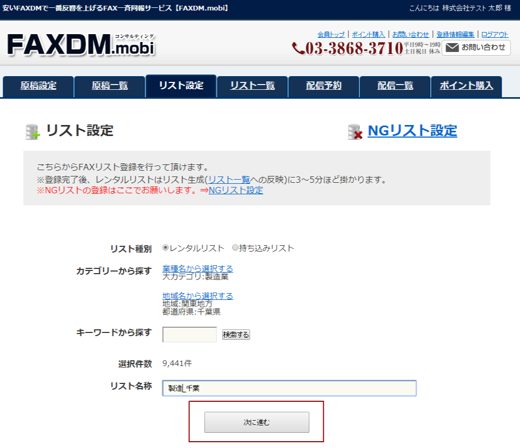Click the FAXDM.mobi logo

81,45
